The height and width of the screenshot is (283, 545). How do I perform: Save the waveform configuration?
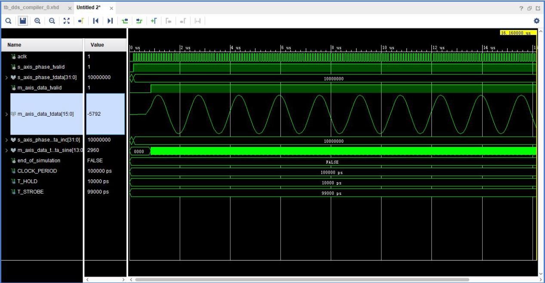[23, 19]
